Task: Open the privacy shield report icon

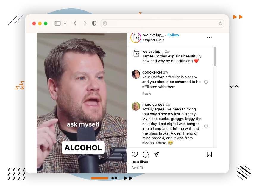Action: pos(94,23)
